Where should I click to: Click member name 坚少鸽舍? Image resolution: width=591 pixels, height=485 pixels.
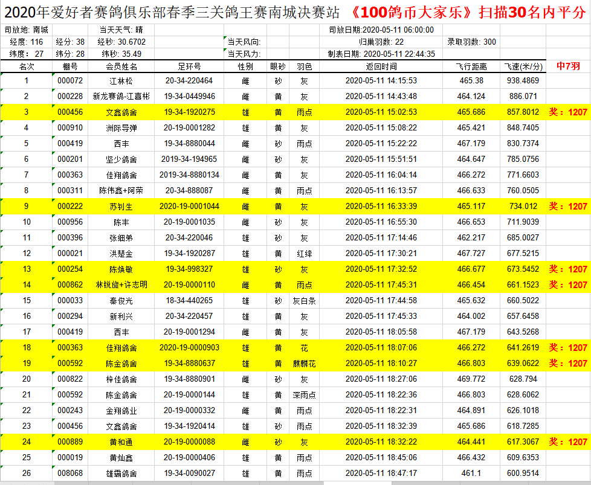(121, 159)
